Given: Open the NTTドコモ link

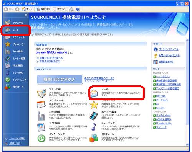Looking at the screenshot, I should point(161,96).
